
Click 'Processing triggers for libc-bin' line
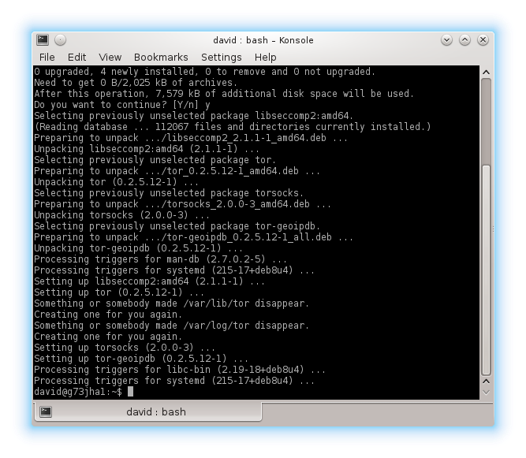click(180, 370)
